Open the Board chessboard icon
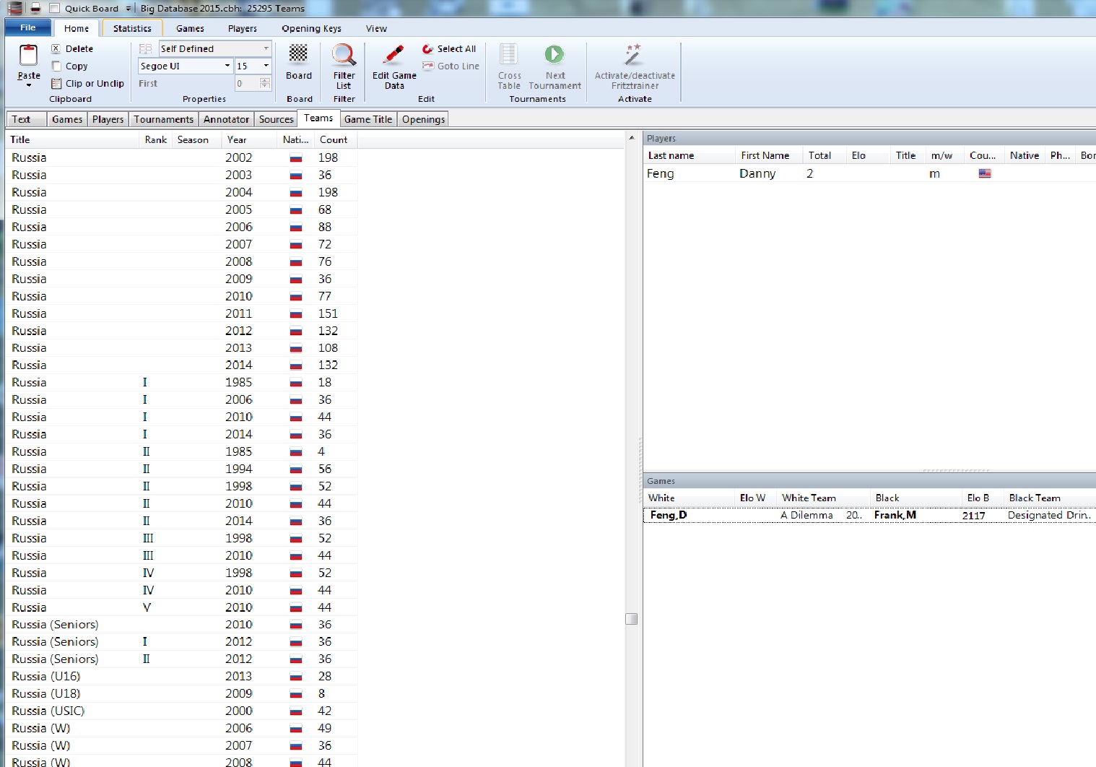 pos(298,54)
